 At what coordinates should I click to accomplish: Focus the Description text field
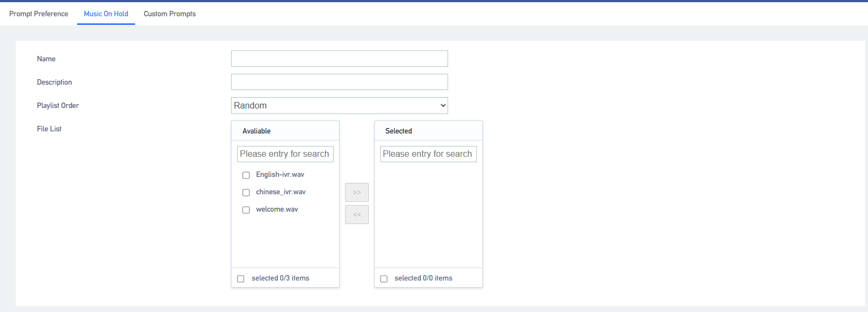(x=340, y=82)
